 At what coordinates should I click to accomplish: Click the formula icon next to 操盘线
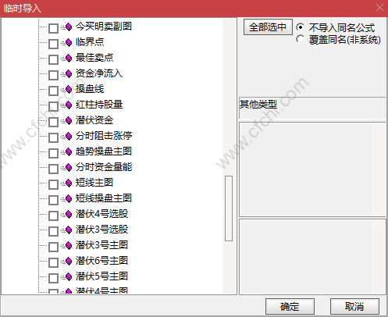point(69,90)
